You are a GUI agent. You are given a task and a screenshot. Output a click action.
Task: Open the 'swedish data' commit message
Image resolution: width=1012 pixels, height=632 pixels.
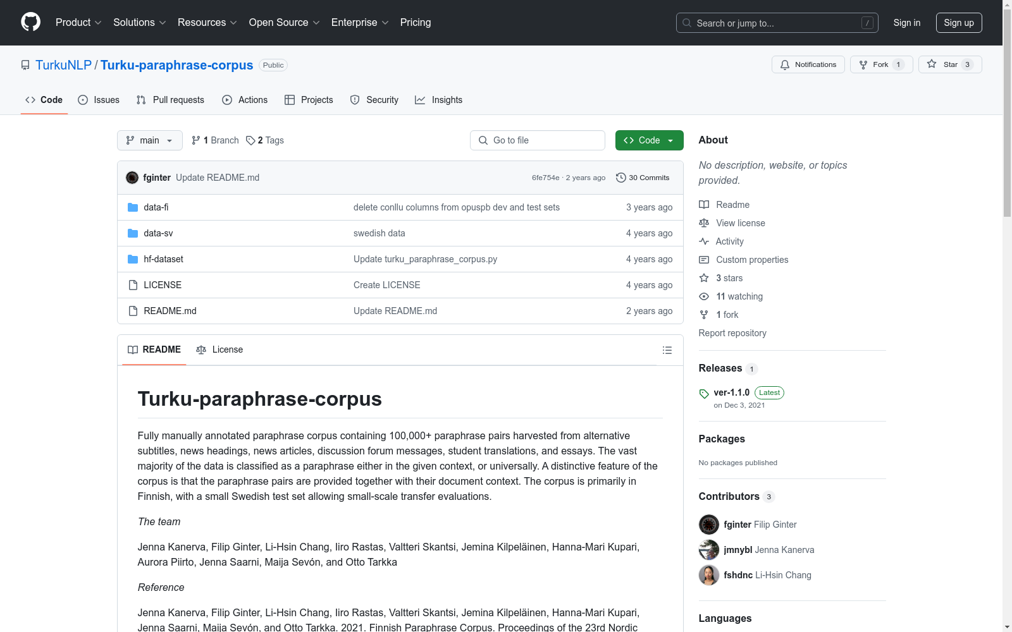379,233
